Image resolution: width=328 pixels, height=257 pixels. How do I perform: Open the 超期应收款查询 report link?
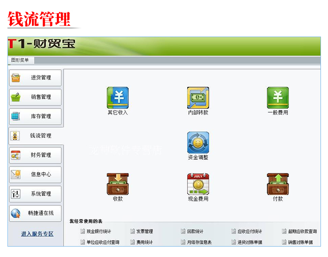click(x=303, y=231)
